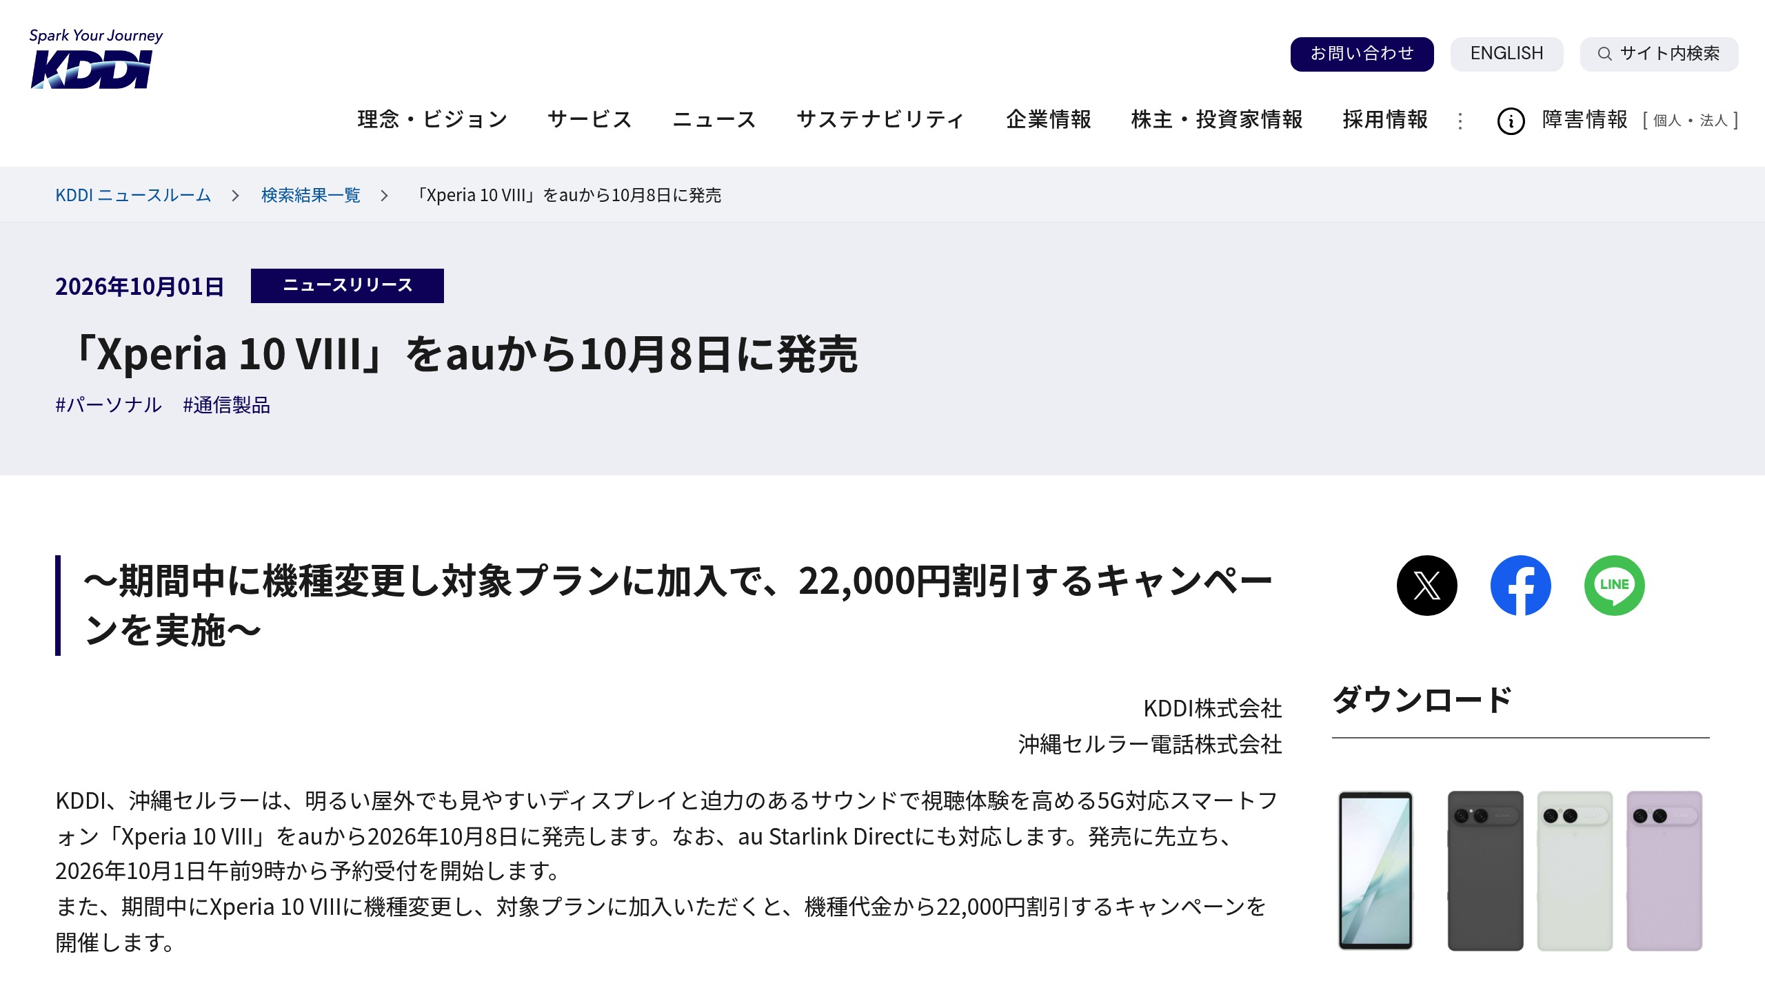Open the 株主・投資家情報 menu
This screenshot has width=1765, height=992.
point(1217,119)
